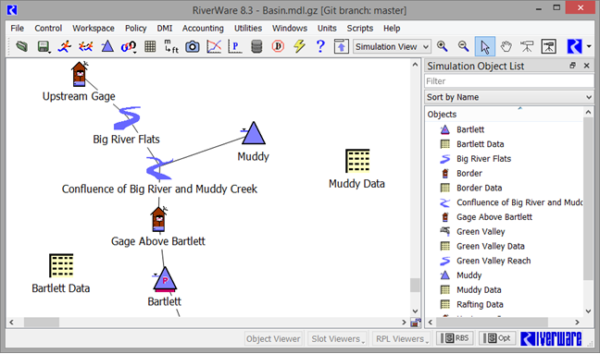Open the Scripts menu

[359, 29]
